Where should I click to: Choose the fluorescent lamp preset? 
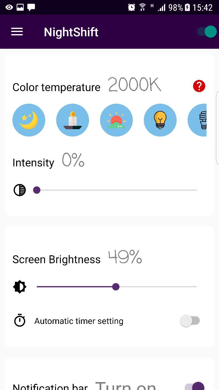198,120
